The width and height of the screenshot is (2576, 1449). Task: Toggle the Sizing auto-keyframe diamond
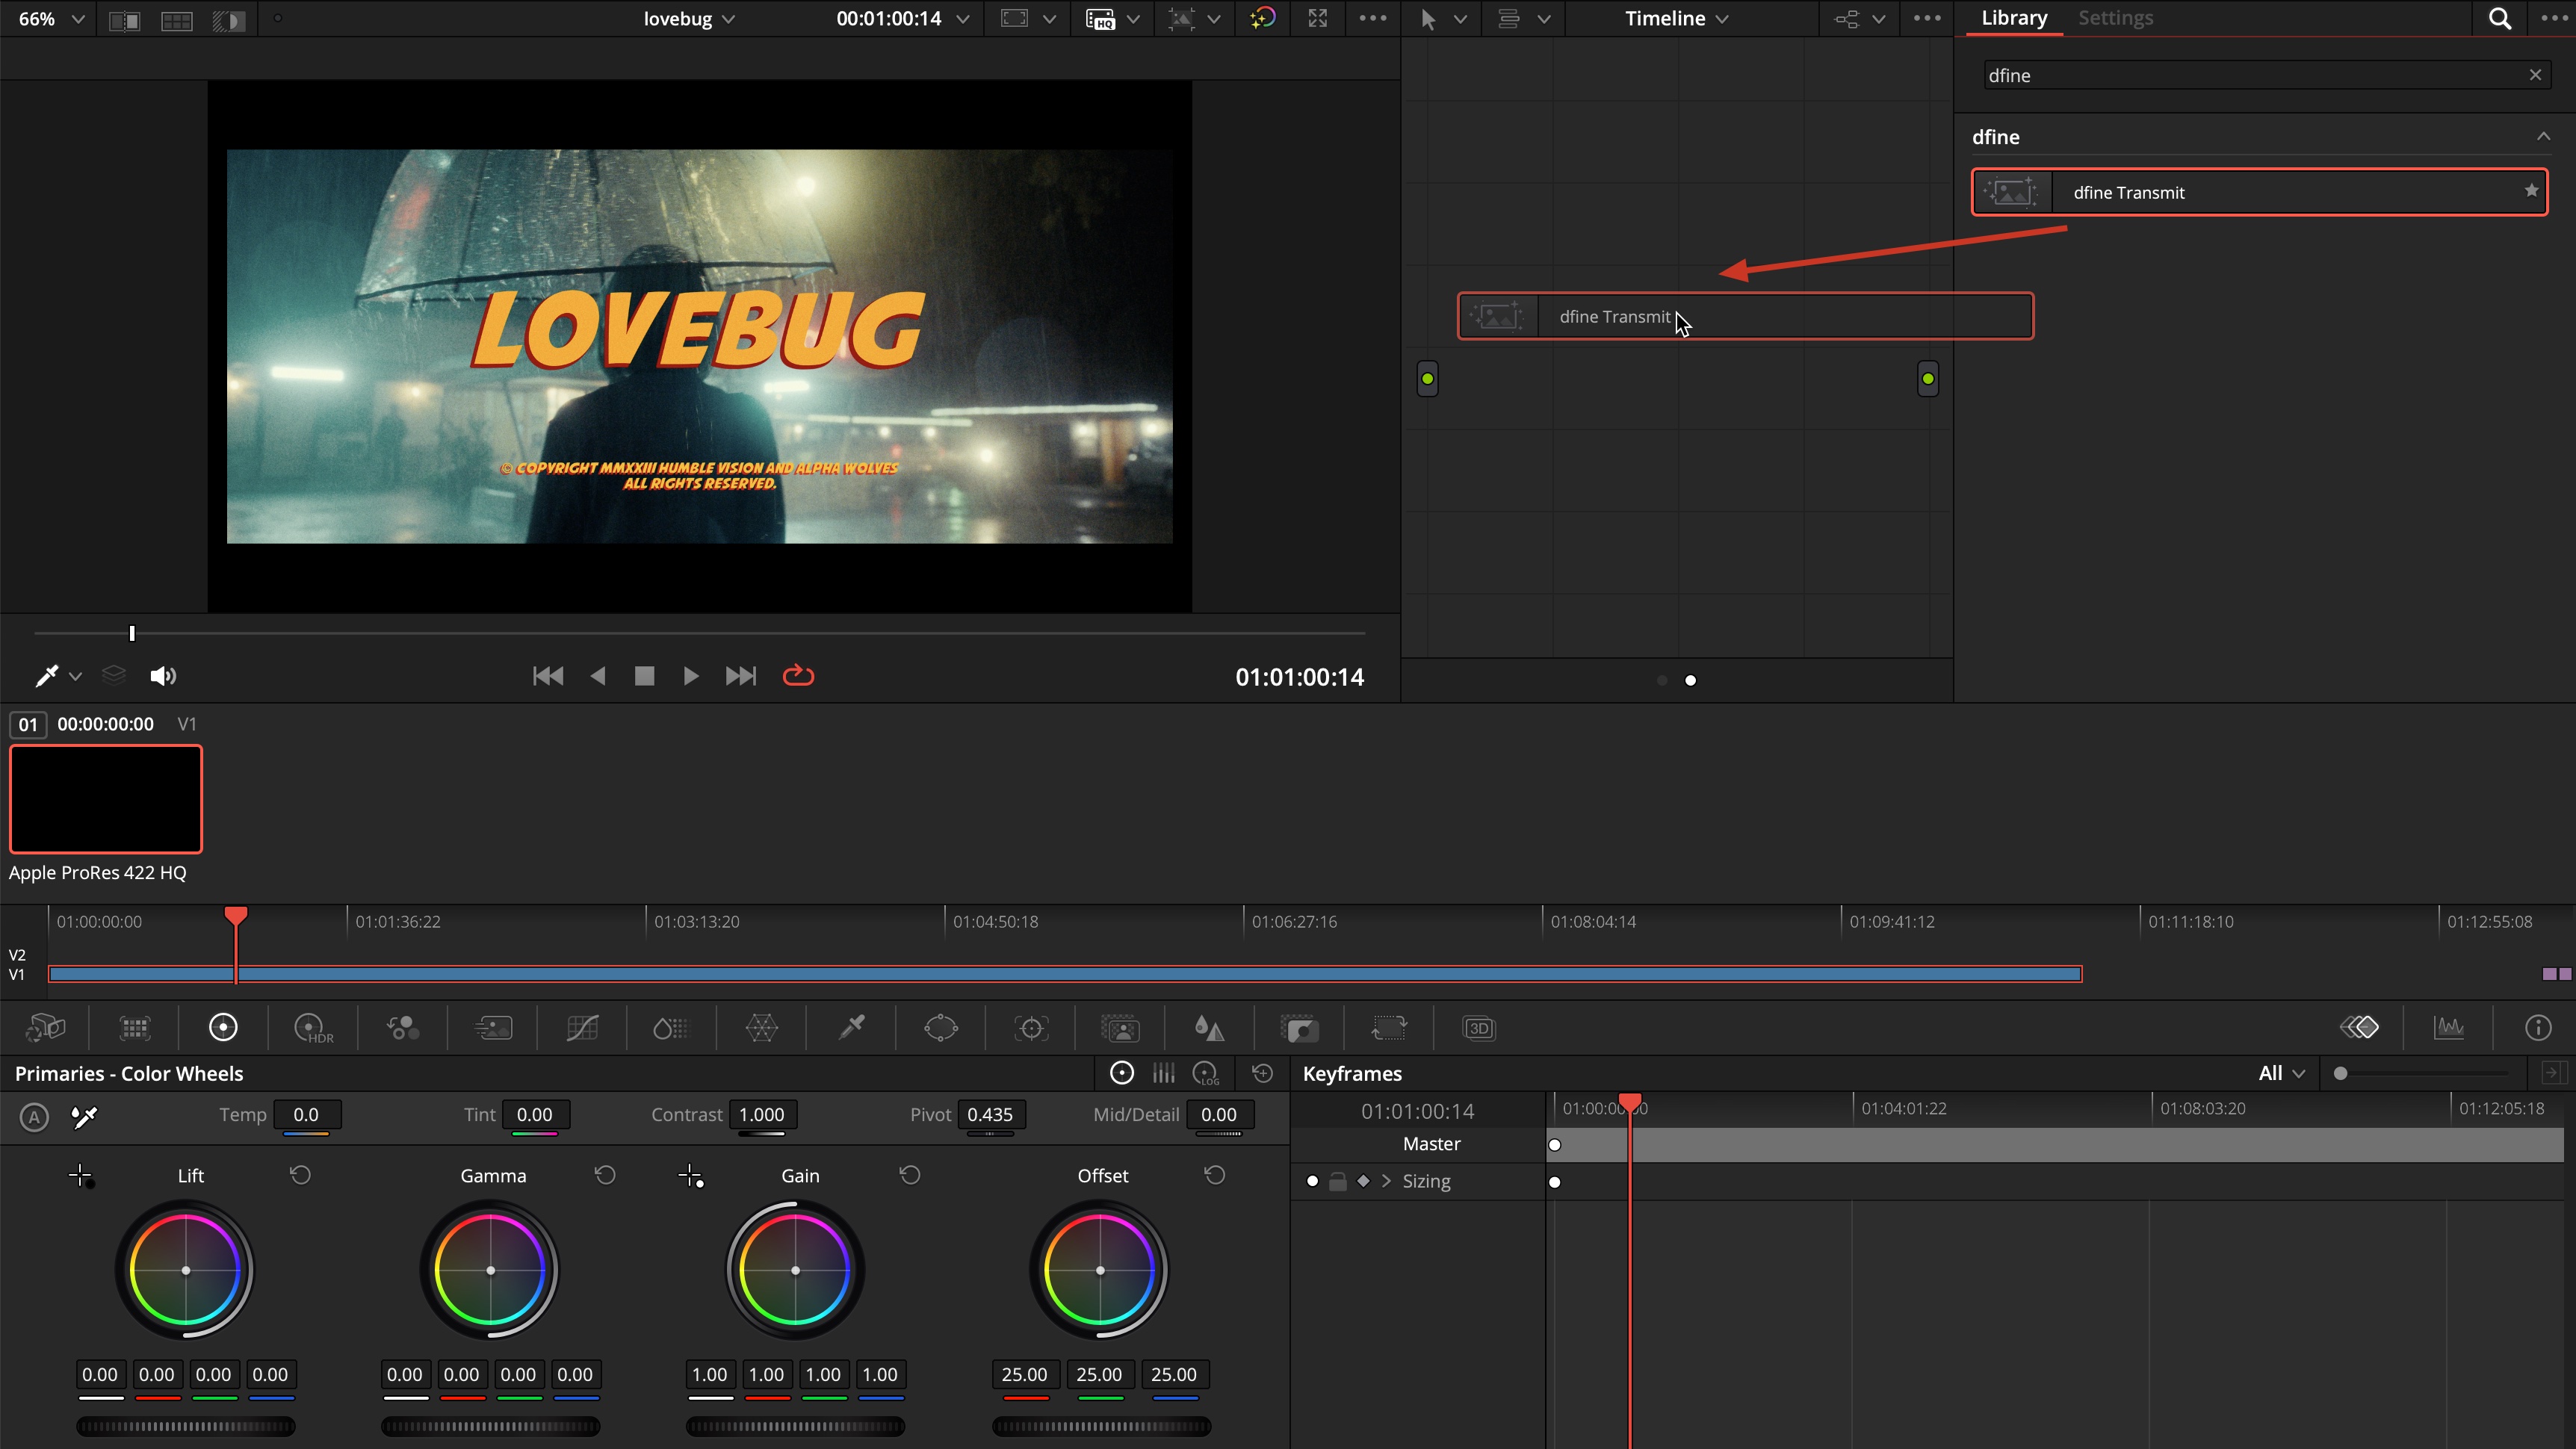tap(1363, 1182)
